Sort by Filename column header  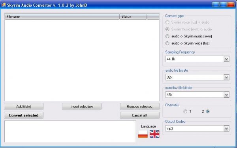62,17
